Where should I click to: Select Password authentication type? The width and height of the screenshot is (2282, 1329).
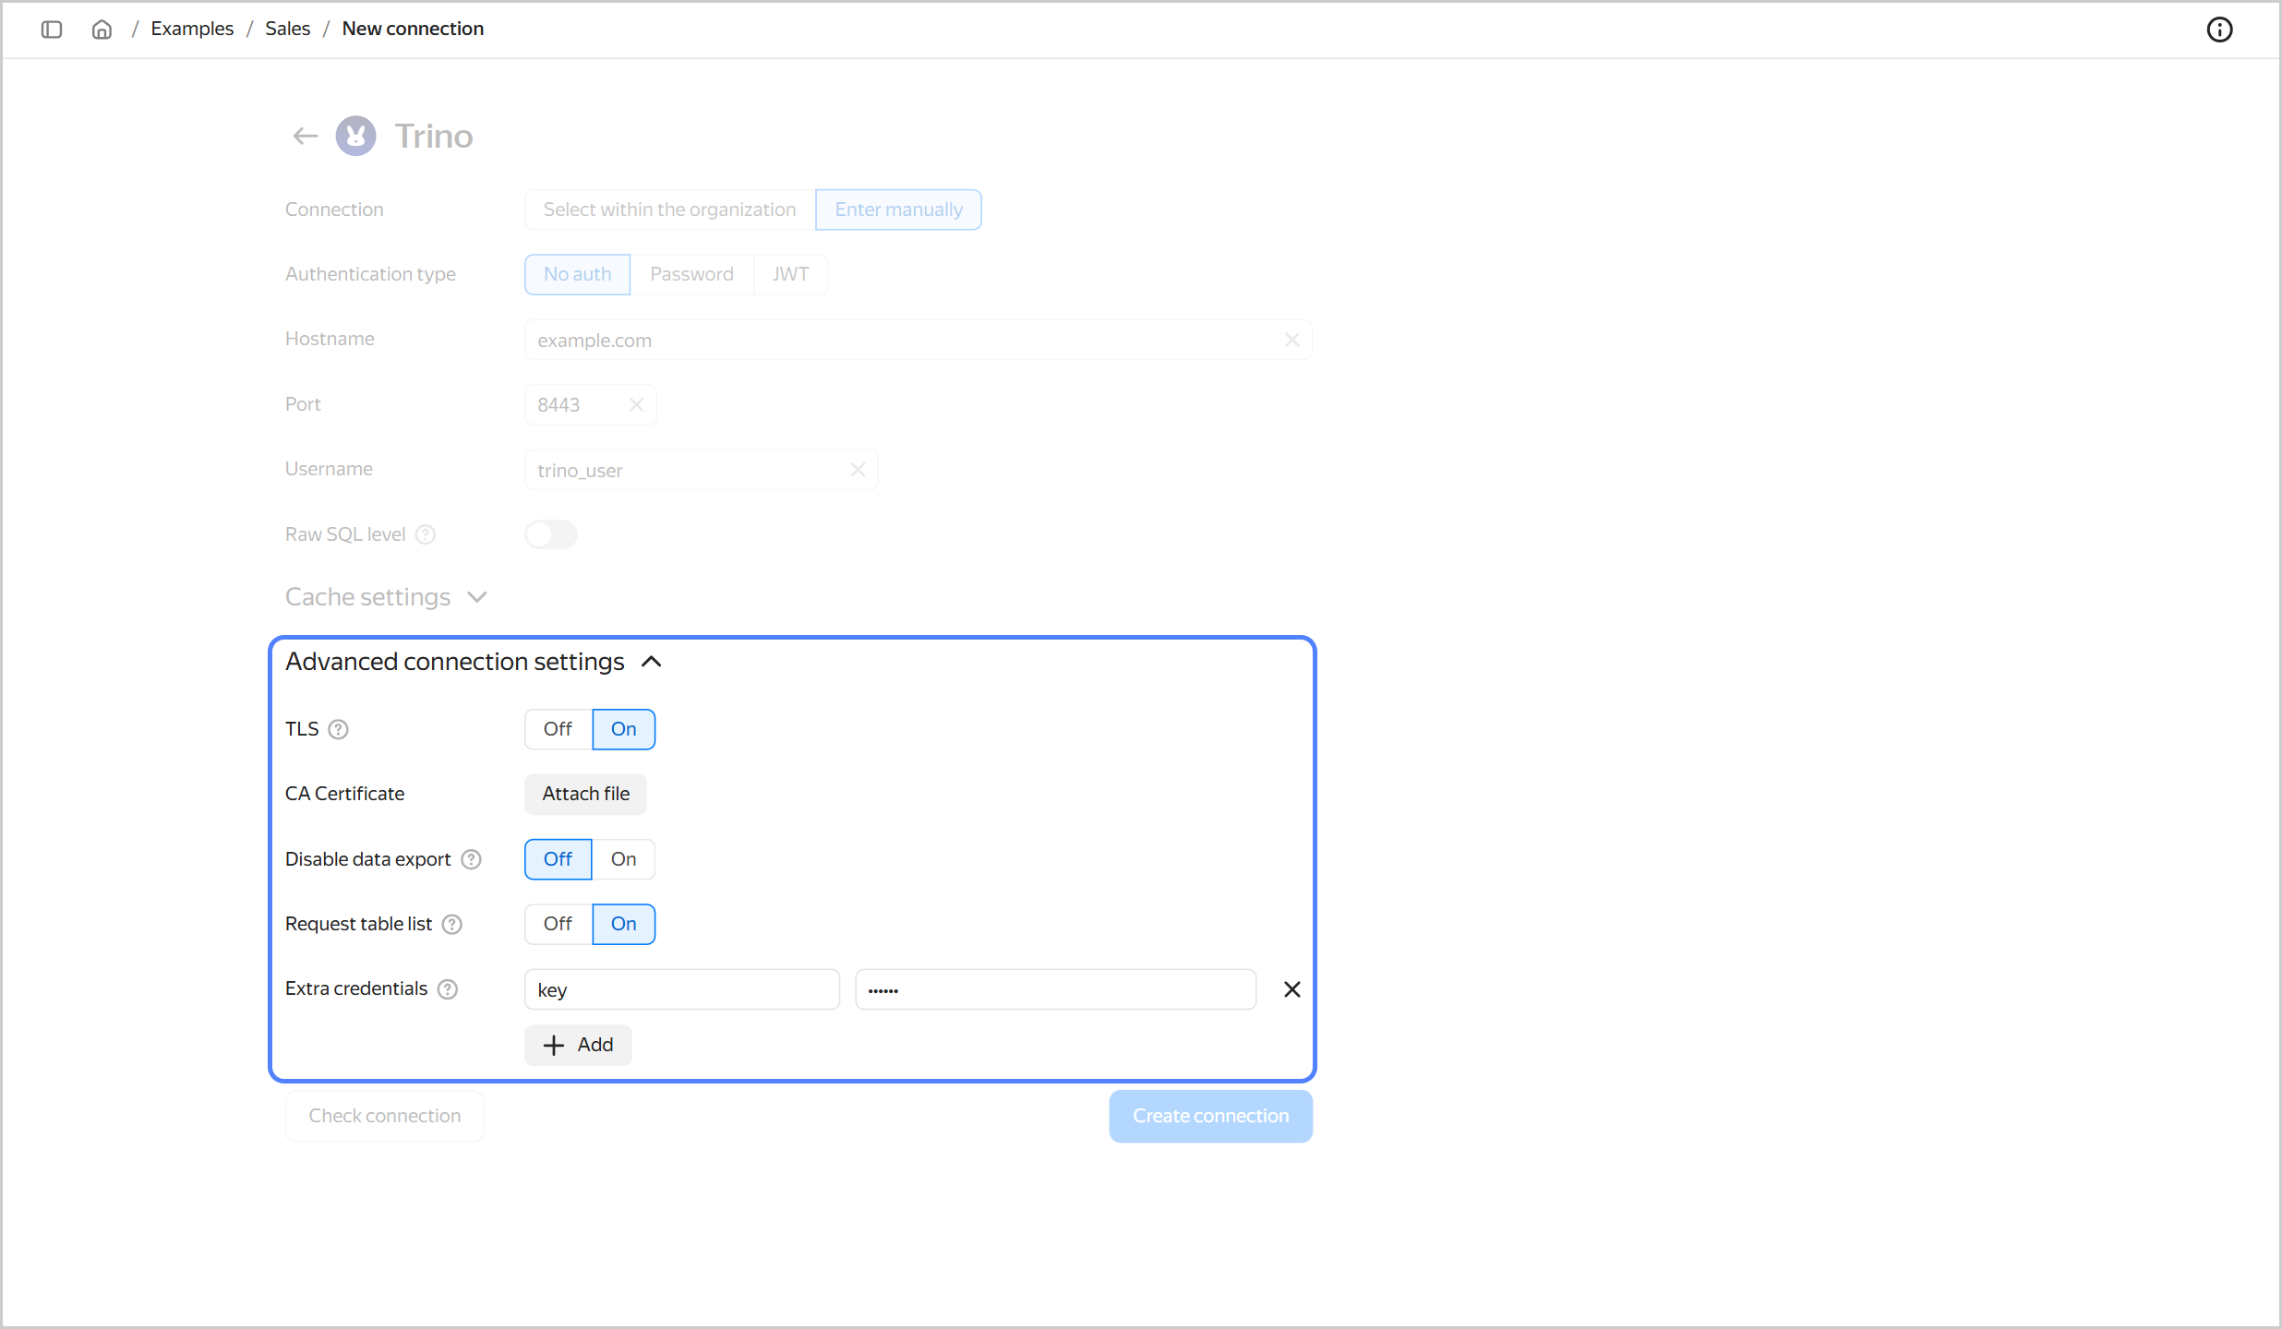pos(691,274)
